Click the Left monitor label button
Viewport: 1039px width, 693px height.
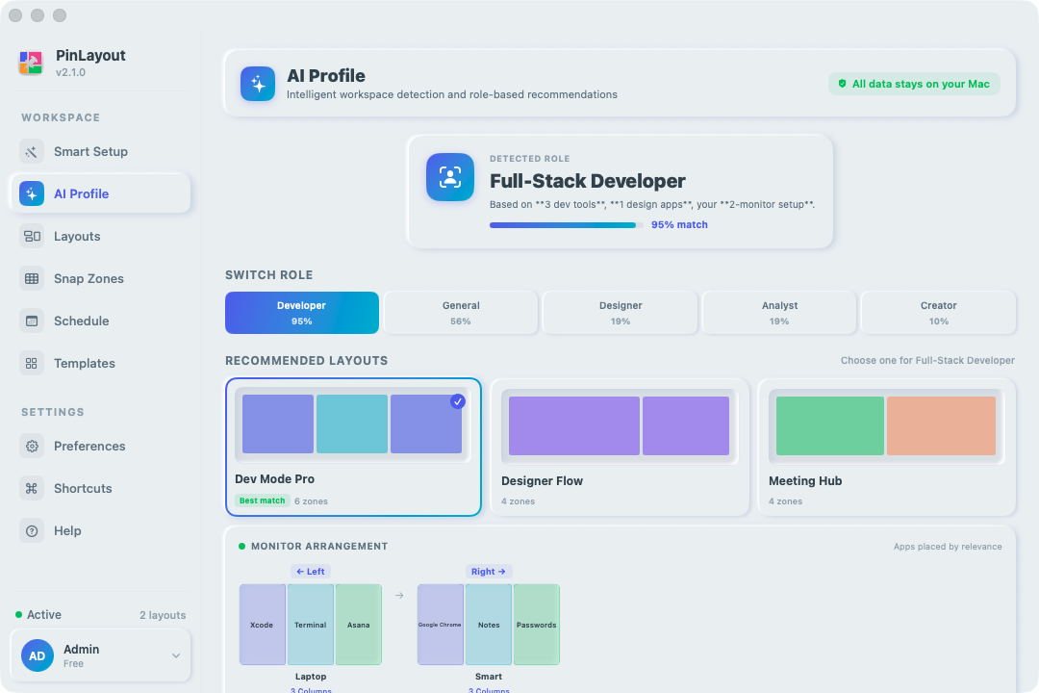coord(311,572)
